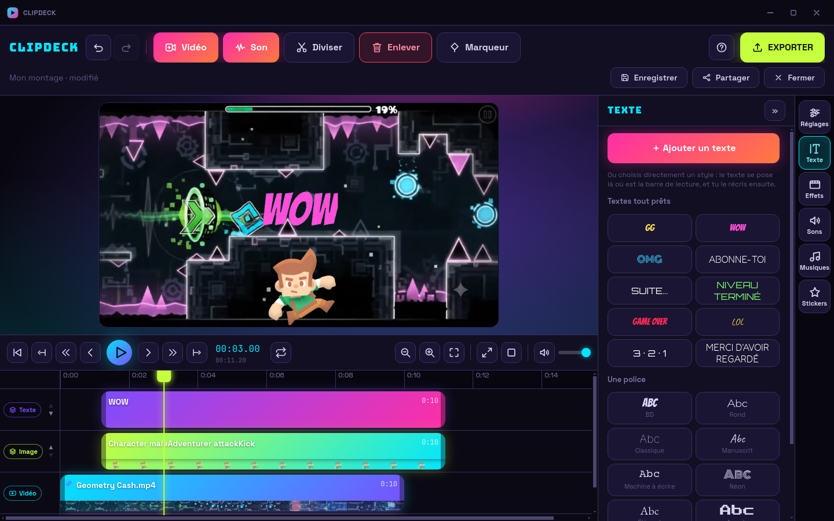
Task: Move Image track up with arrow
Action: (51, 447)
